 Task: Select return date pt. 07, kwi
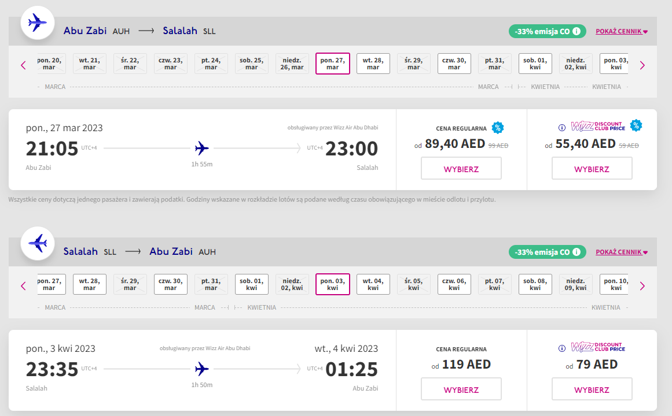click(494, 285)
